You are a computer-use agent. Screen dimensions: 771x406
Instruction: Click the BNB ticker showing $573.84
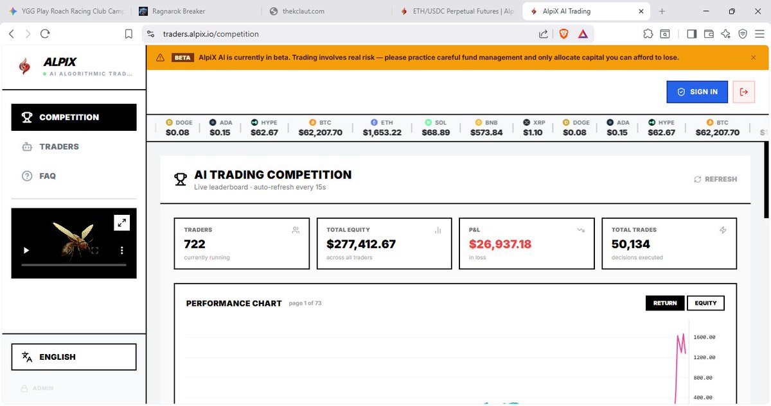point(486,128)
